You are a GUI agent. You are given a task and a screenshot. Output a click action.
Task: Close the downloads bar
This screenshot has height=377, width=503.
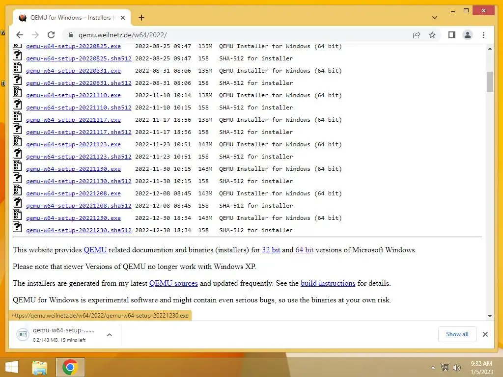485,334
